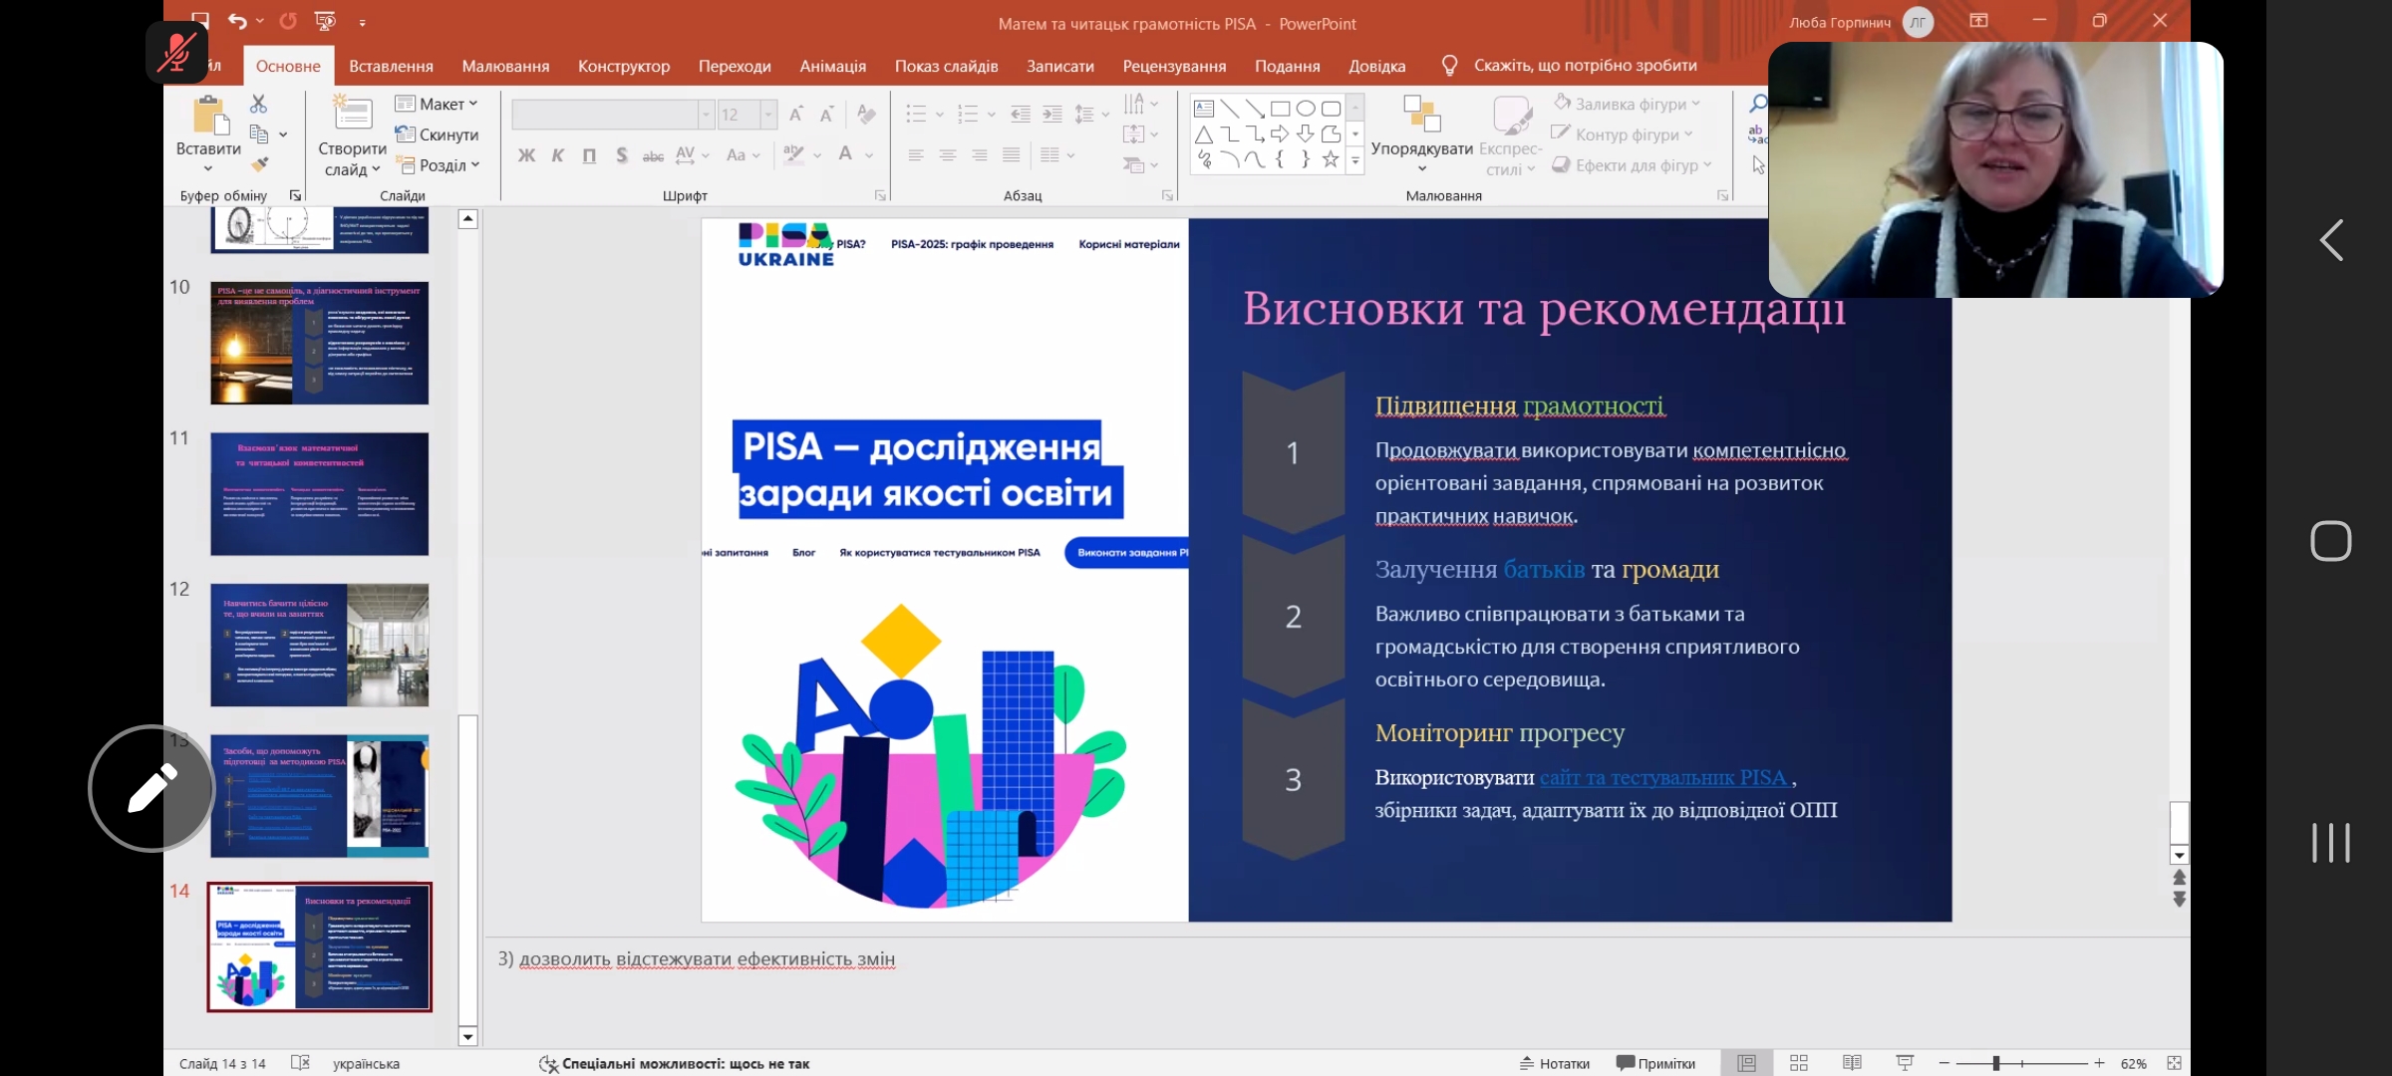
Task: Click the Redo icon in quick access toolbar
Action: (x=288, y=21)
